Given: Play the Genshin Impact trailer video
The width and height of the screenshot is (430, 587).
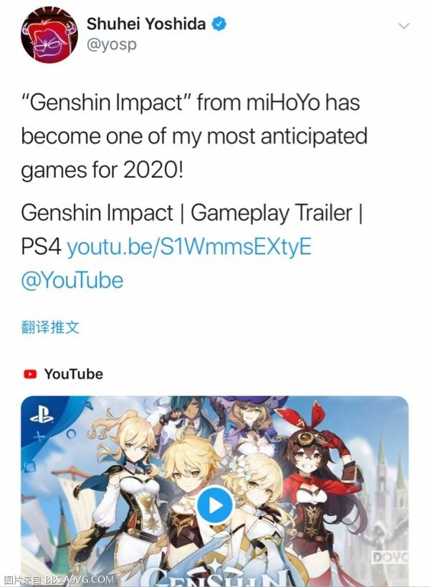Looking at the screenshot, I should click(x=215, y=506).
